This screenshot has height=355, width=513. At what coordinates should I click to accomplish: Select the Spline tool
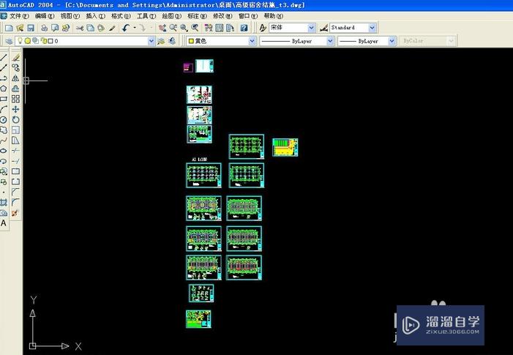pyautogui.click(x=4, y=141)
